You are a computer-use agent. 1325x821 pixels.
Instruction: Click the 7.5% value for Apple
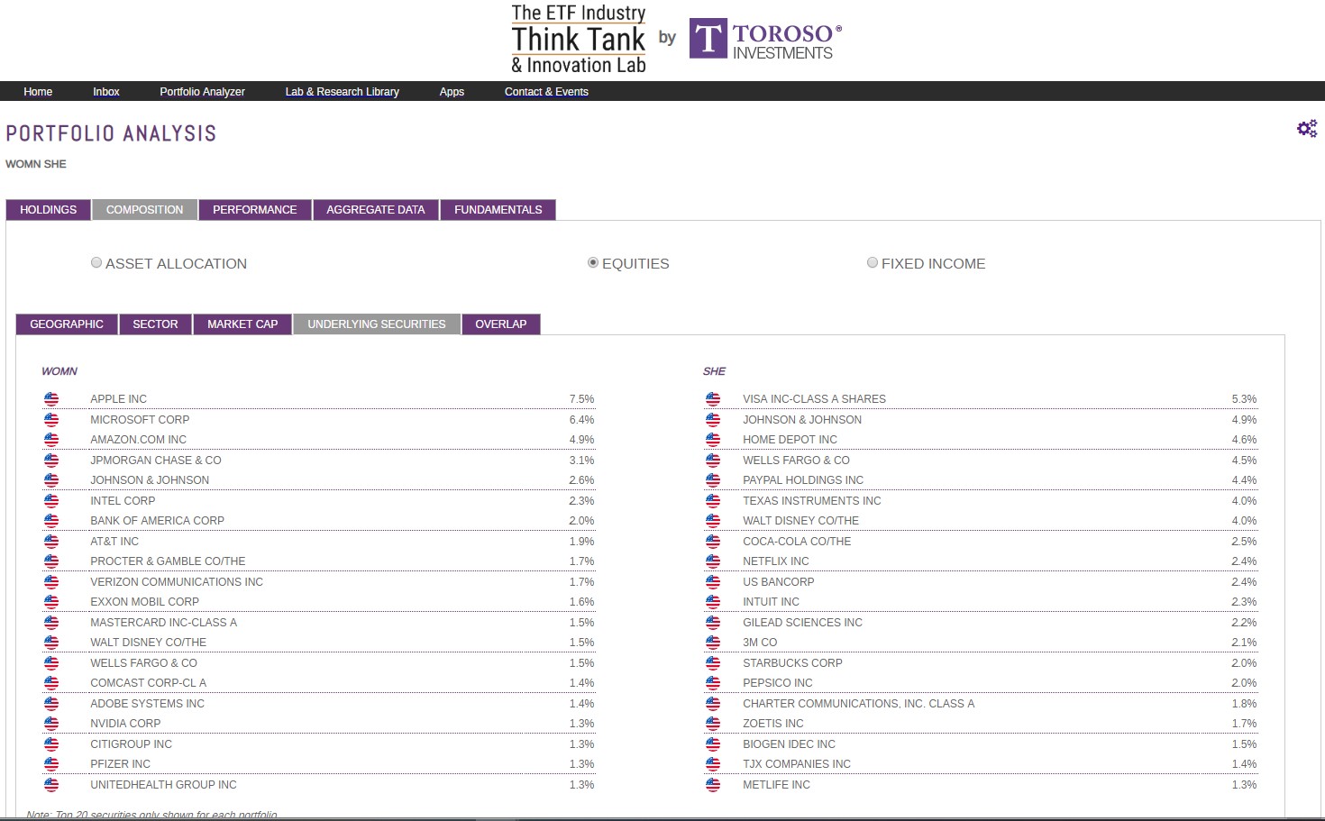[581, 399]
